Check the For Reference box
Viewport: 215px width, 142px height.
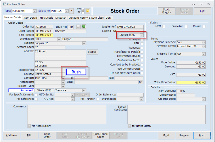[x=36, y=99]
